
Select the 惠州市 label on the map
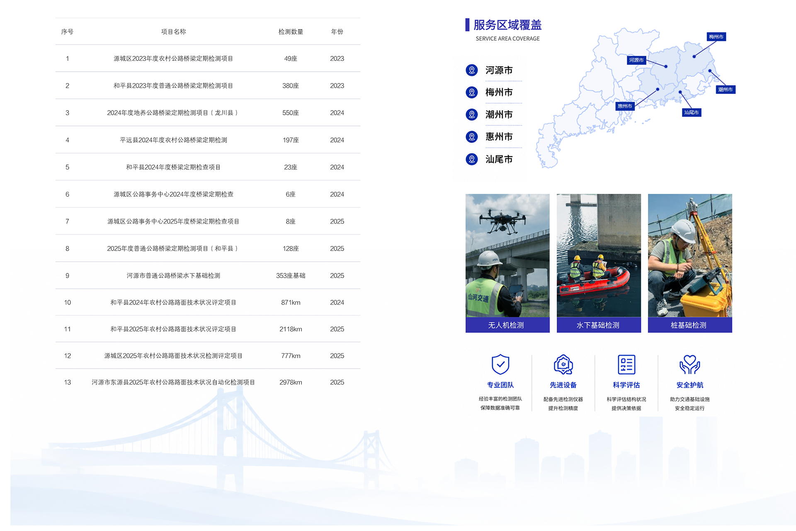click(x=625, y=106)
